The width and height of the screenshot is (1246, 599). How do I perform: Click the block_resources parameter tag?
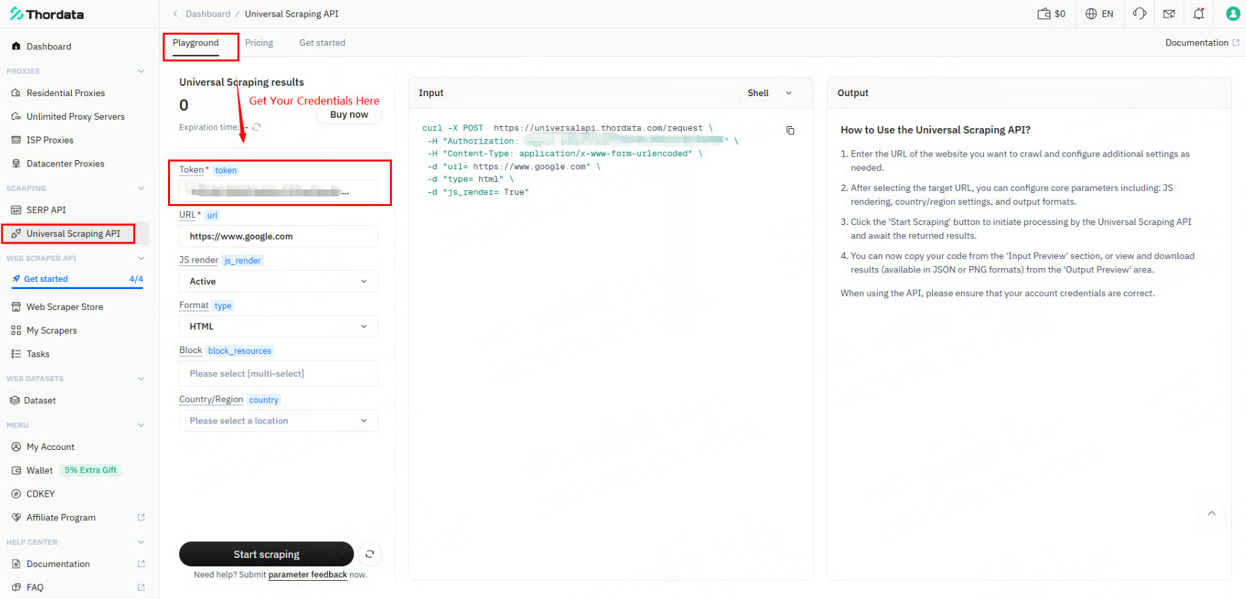coord(240,351)
